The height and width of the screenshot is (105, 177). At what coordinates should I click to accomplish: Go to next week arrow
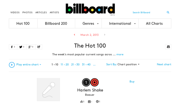pos(105,35)
